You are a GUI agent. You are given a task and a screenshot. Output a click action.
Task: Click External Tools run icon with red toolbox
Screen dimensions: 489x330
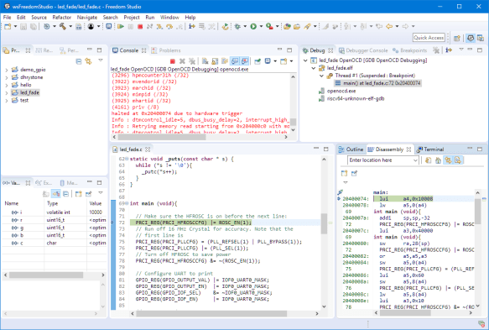pos(269,27)
